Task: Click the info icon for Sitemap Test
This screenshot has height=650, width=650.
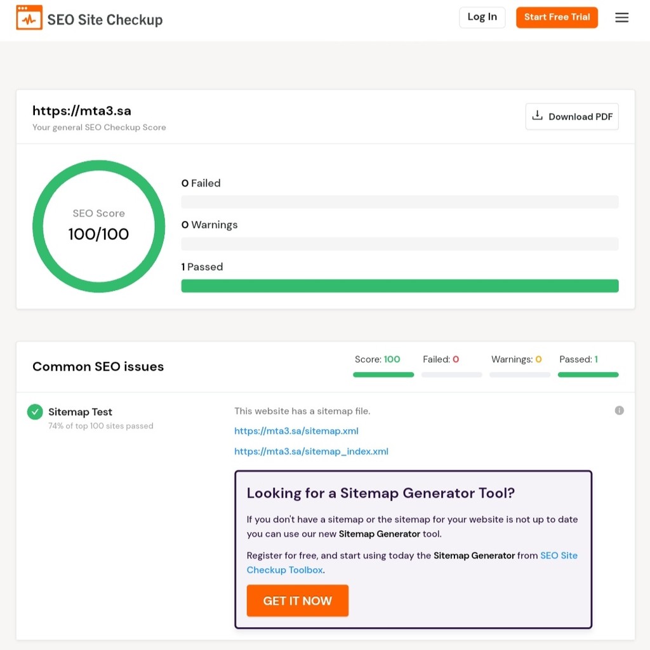Action: [x=619, y=411]
